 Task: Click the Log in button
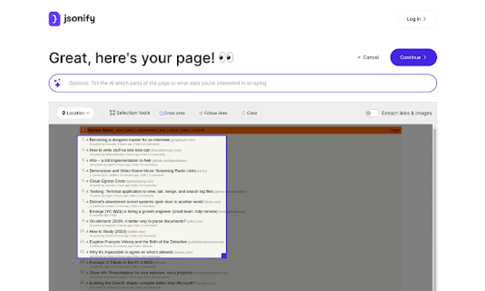pyautogui.click(x=417, y=19)
